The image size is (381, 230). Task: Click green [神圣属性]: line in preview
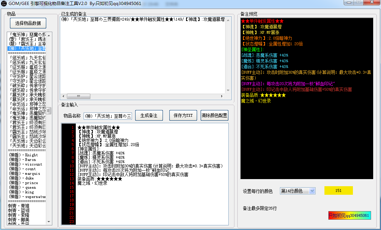point(253,49)
